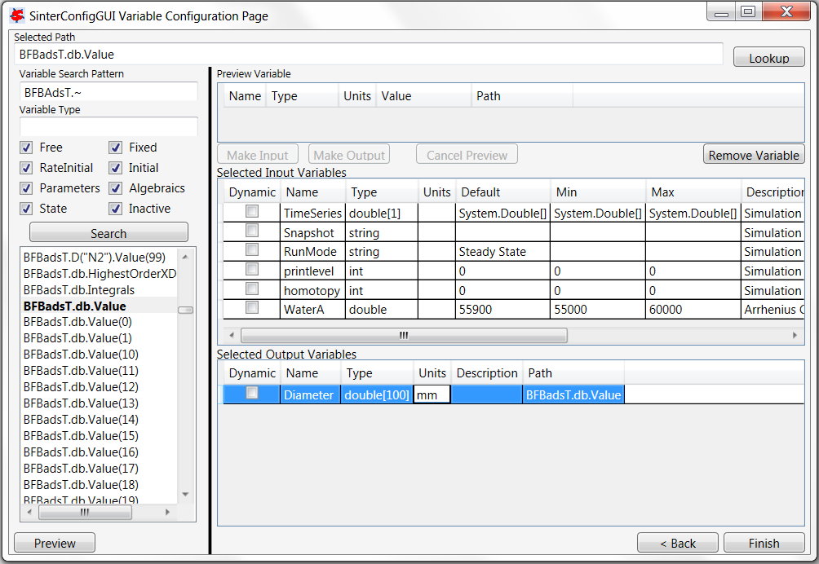Click the Finish button
The width and height of the screenshot is (819, 564).
click(764, 543)
